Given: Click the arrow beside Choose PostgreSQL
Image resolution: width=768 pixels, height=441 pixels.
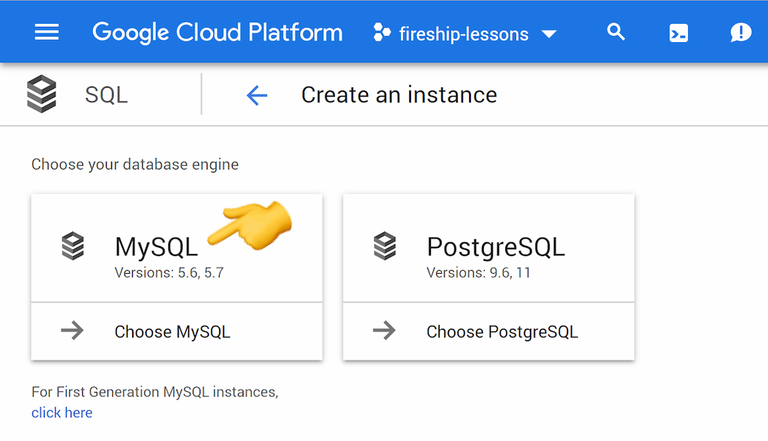Looking at the screenshot, I should [385, 331].
